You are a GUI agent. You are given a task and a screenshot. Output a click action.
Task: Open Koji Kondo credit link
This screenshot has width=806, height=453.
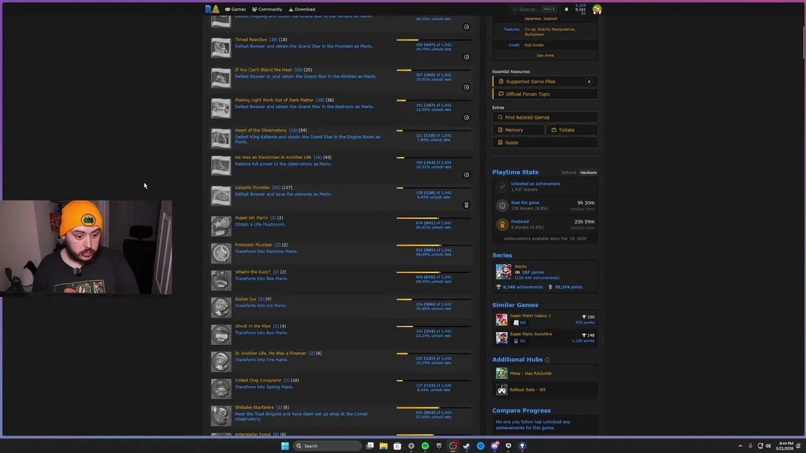(534, 45)
